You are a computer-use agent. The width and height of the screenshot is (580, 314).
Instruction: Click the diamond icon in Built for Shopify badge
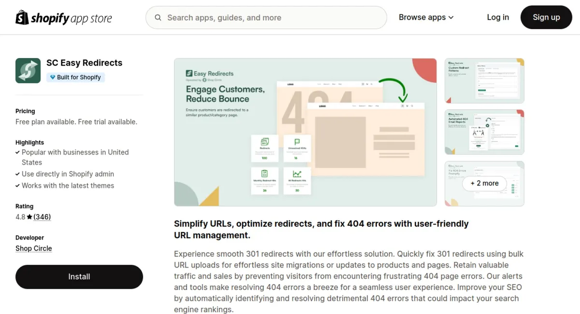[53, 77]
